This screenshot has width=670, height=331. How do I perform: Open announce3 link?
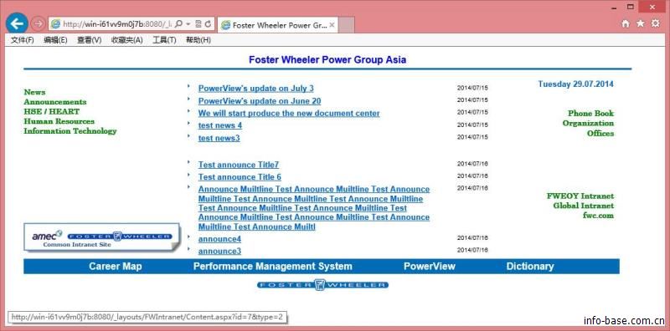[x=219, y=251]
